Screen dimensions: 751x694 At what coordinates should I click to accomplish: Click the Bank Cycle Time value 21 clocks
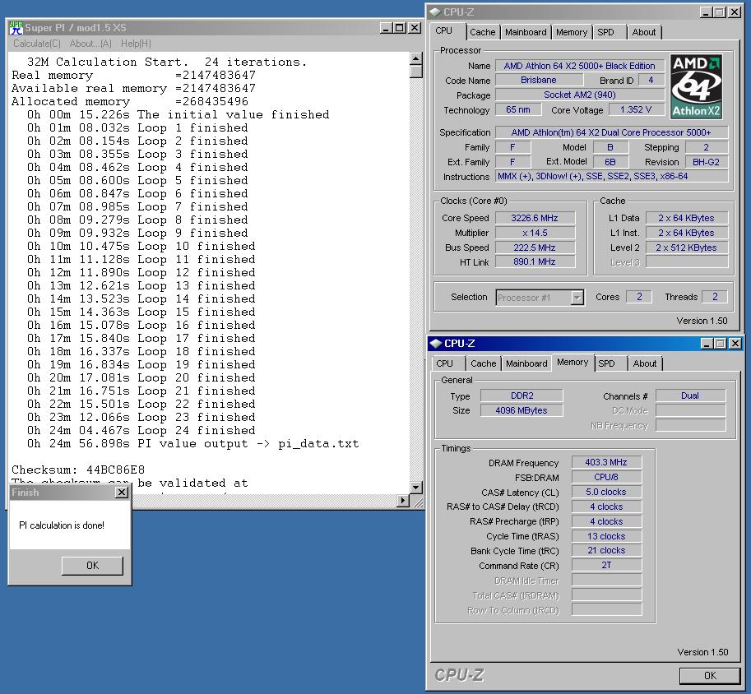click(606, 550)
